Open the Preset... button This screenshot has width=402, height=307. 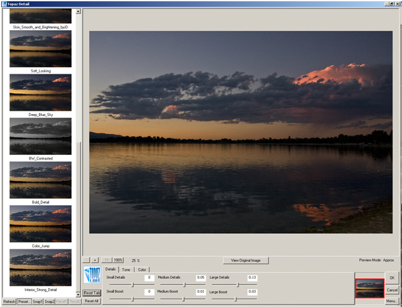pyautogui.click(x=24, y=302)
